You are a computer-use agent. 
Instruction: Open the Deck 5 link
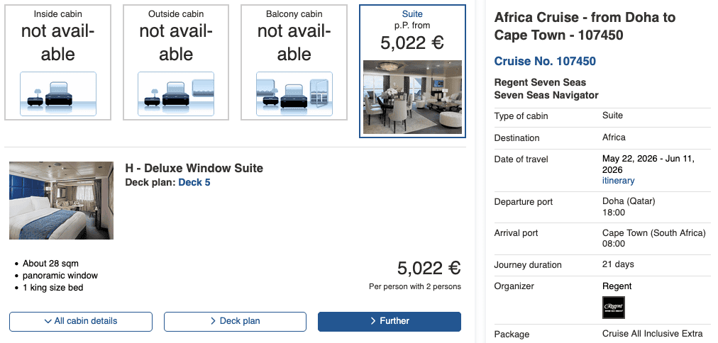(x=194, y=182)
